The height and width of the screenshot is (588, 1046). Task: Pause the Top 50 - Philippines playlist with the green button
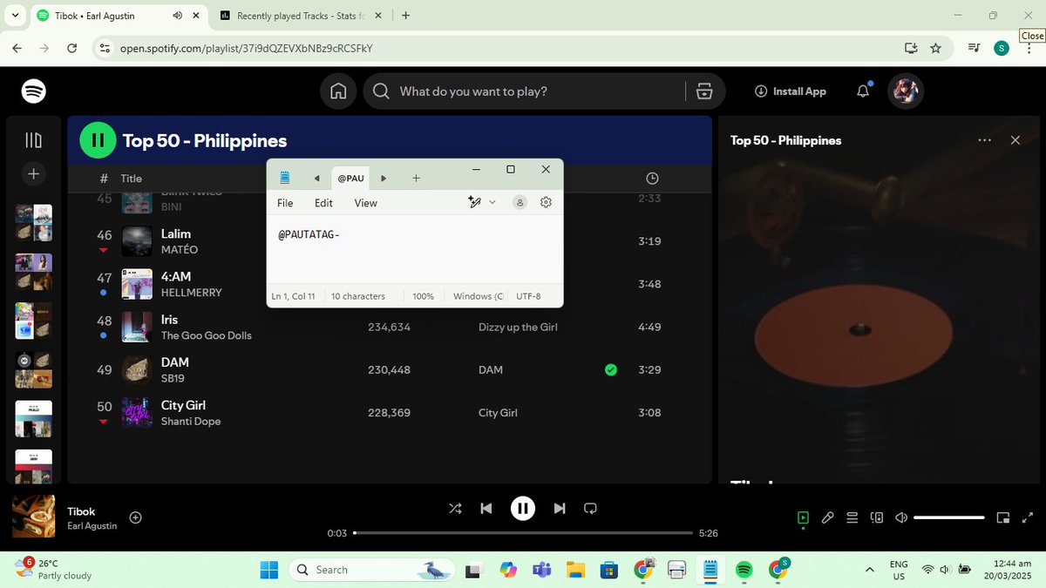click(x=98, y=140)
